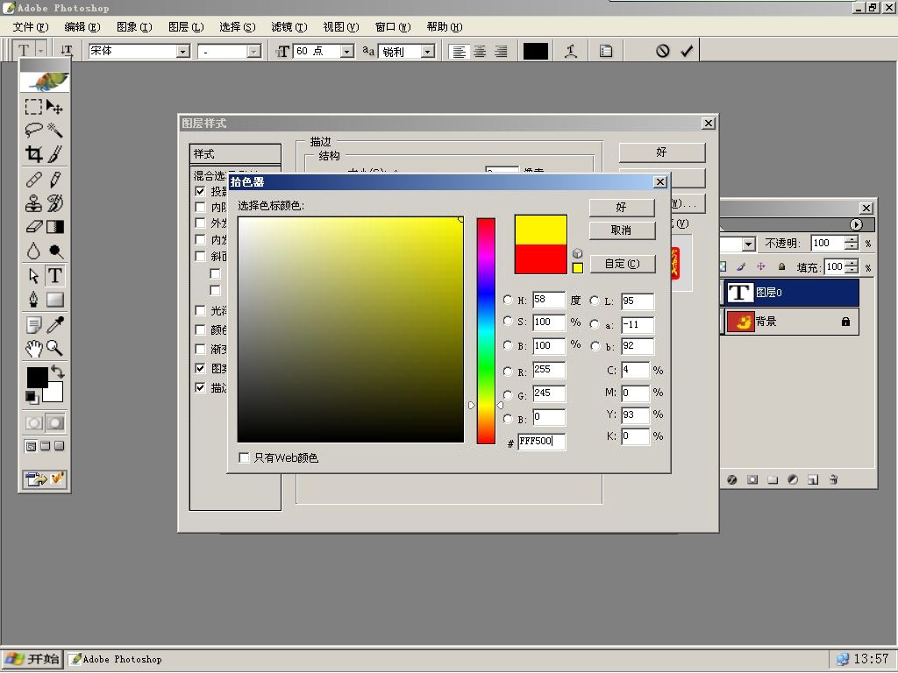Image resolution: width=898 pixels, height=673 pixels.
Task: Step the layer opacity value
Action: point(852,244)
